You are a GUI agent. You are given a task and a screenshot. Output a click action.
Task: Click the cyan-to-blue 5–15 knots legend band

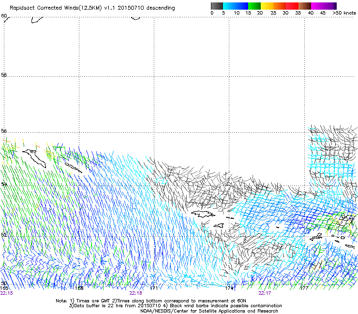tap(236, 6)
